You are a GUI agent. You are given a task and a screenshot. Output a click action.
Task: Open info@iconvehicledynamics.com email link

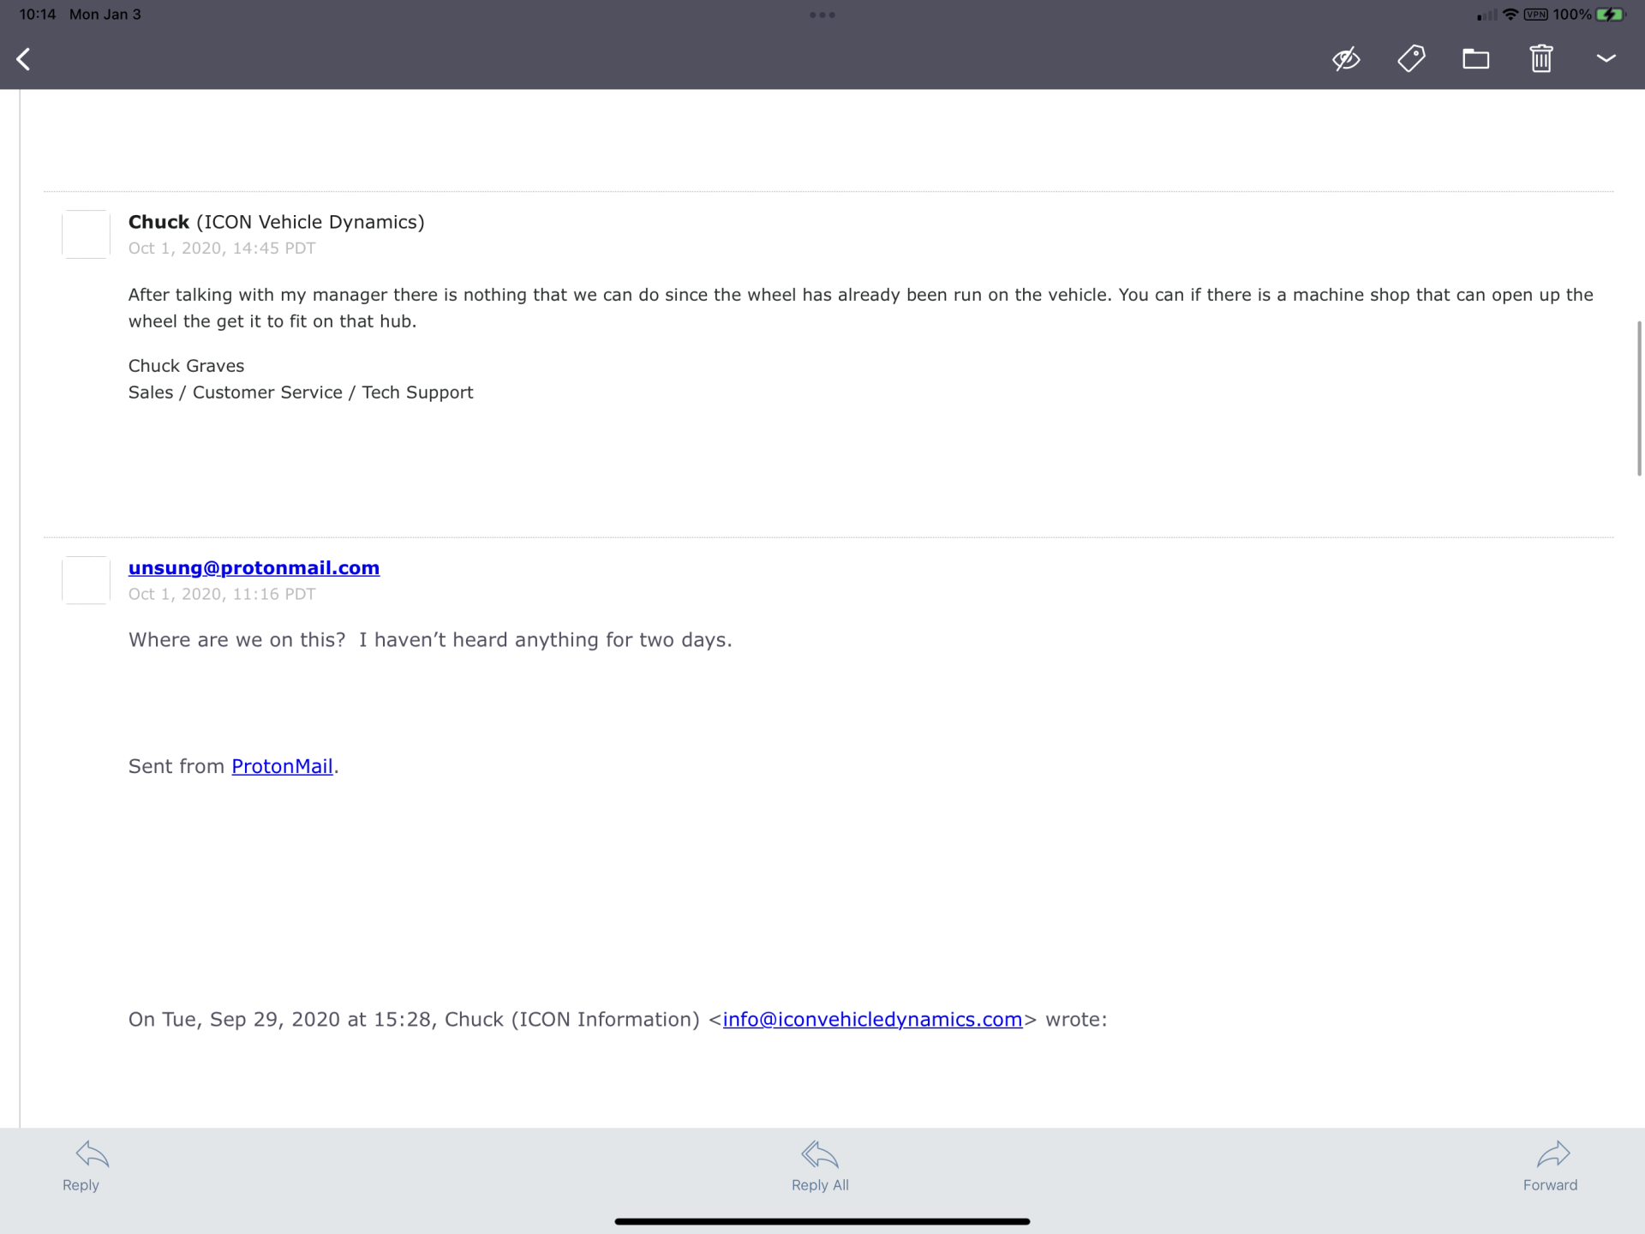point(872,1020)
